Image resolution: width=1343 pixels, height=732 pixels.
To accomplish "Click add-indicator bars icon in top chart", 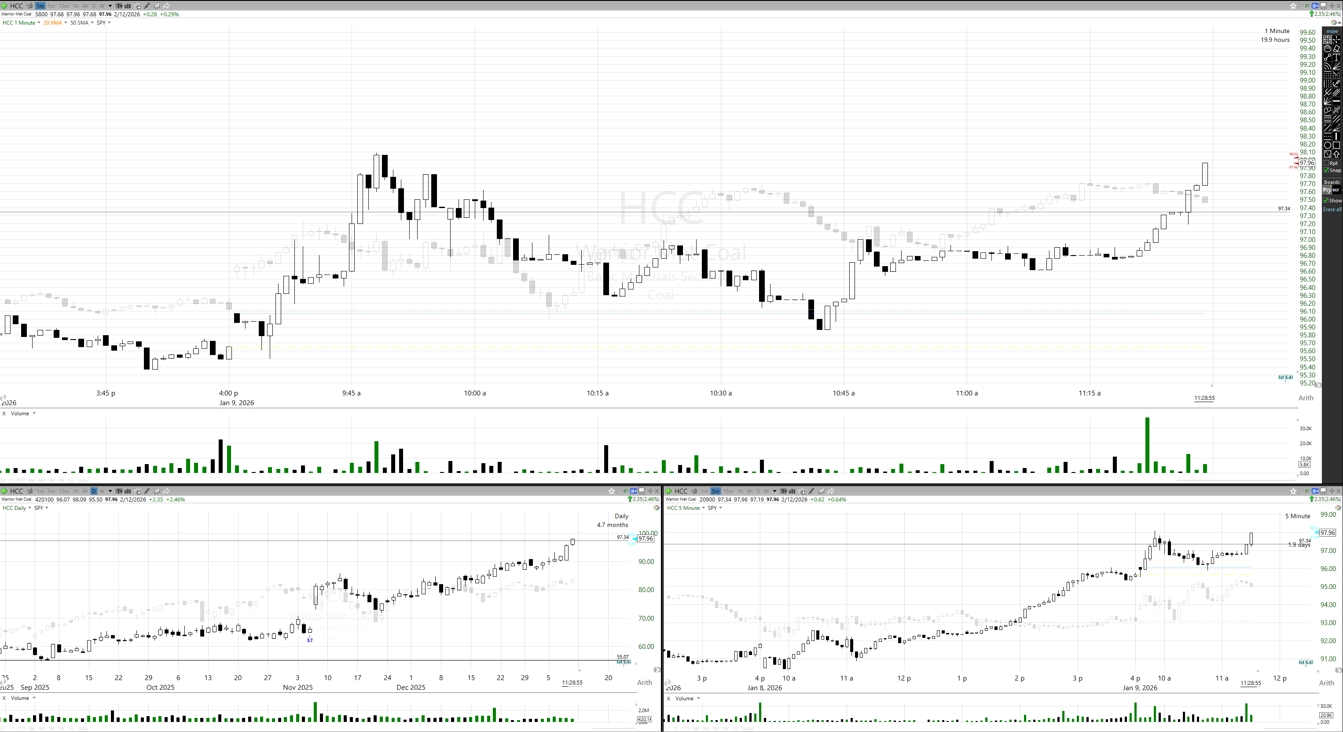I will pos(128,6).
